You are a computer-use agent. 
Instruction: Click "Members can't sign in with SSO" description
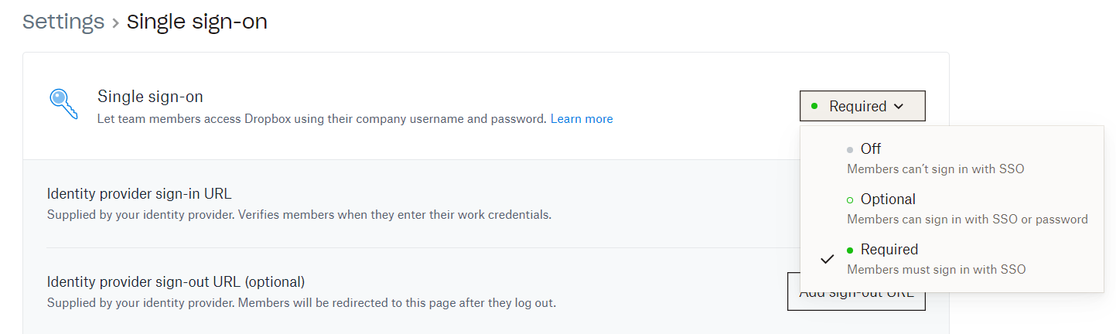pyautogui.click(x=935, y=169)
